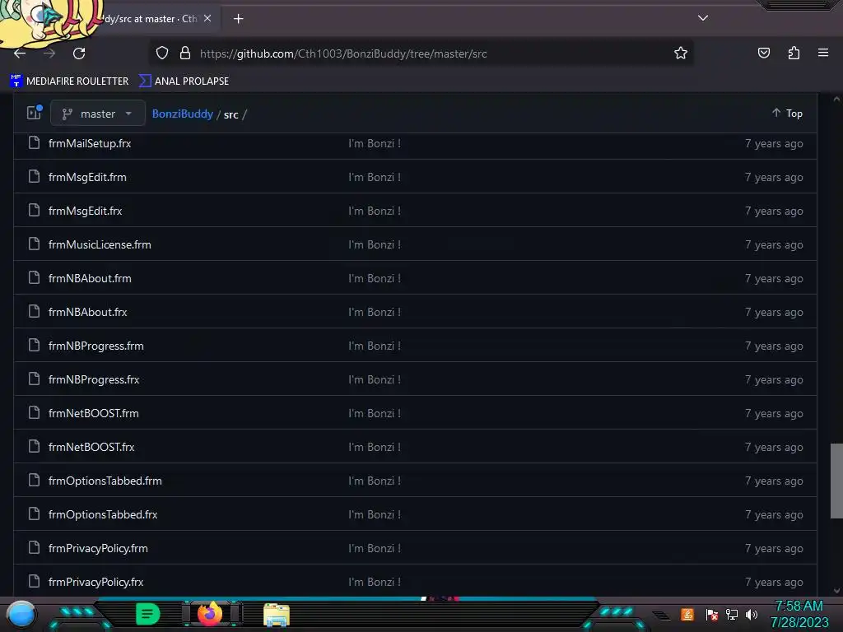Screen dimensions: 843x632
Task: Click the Java update tray icon
Action: (687, 614)
